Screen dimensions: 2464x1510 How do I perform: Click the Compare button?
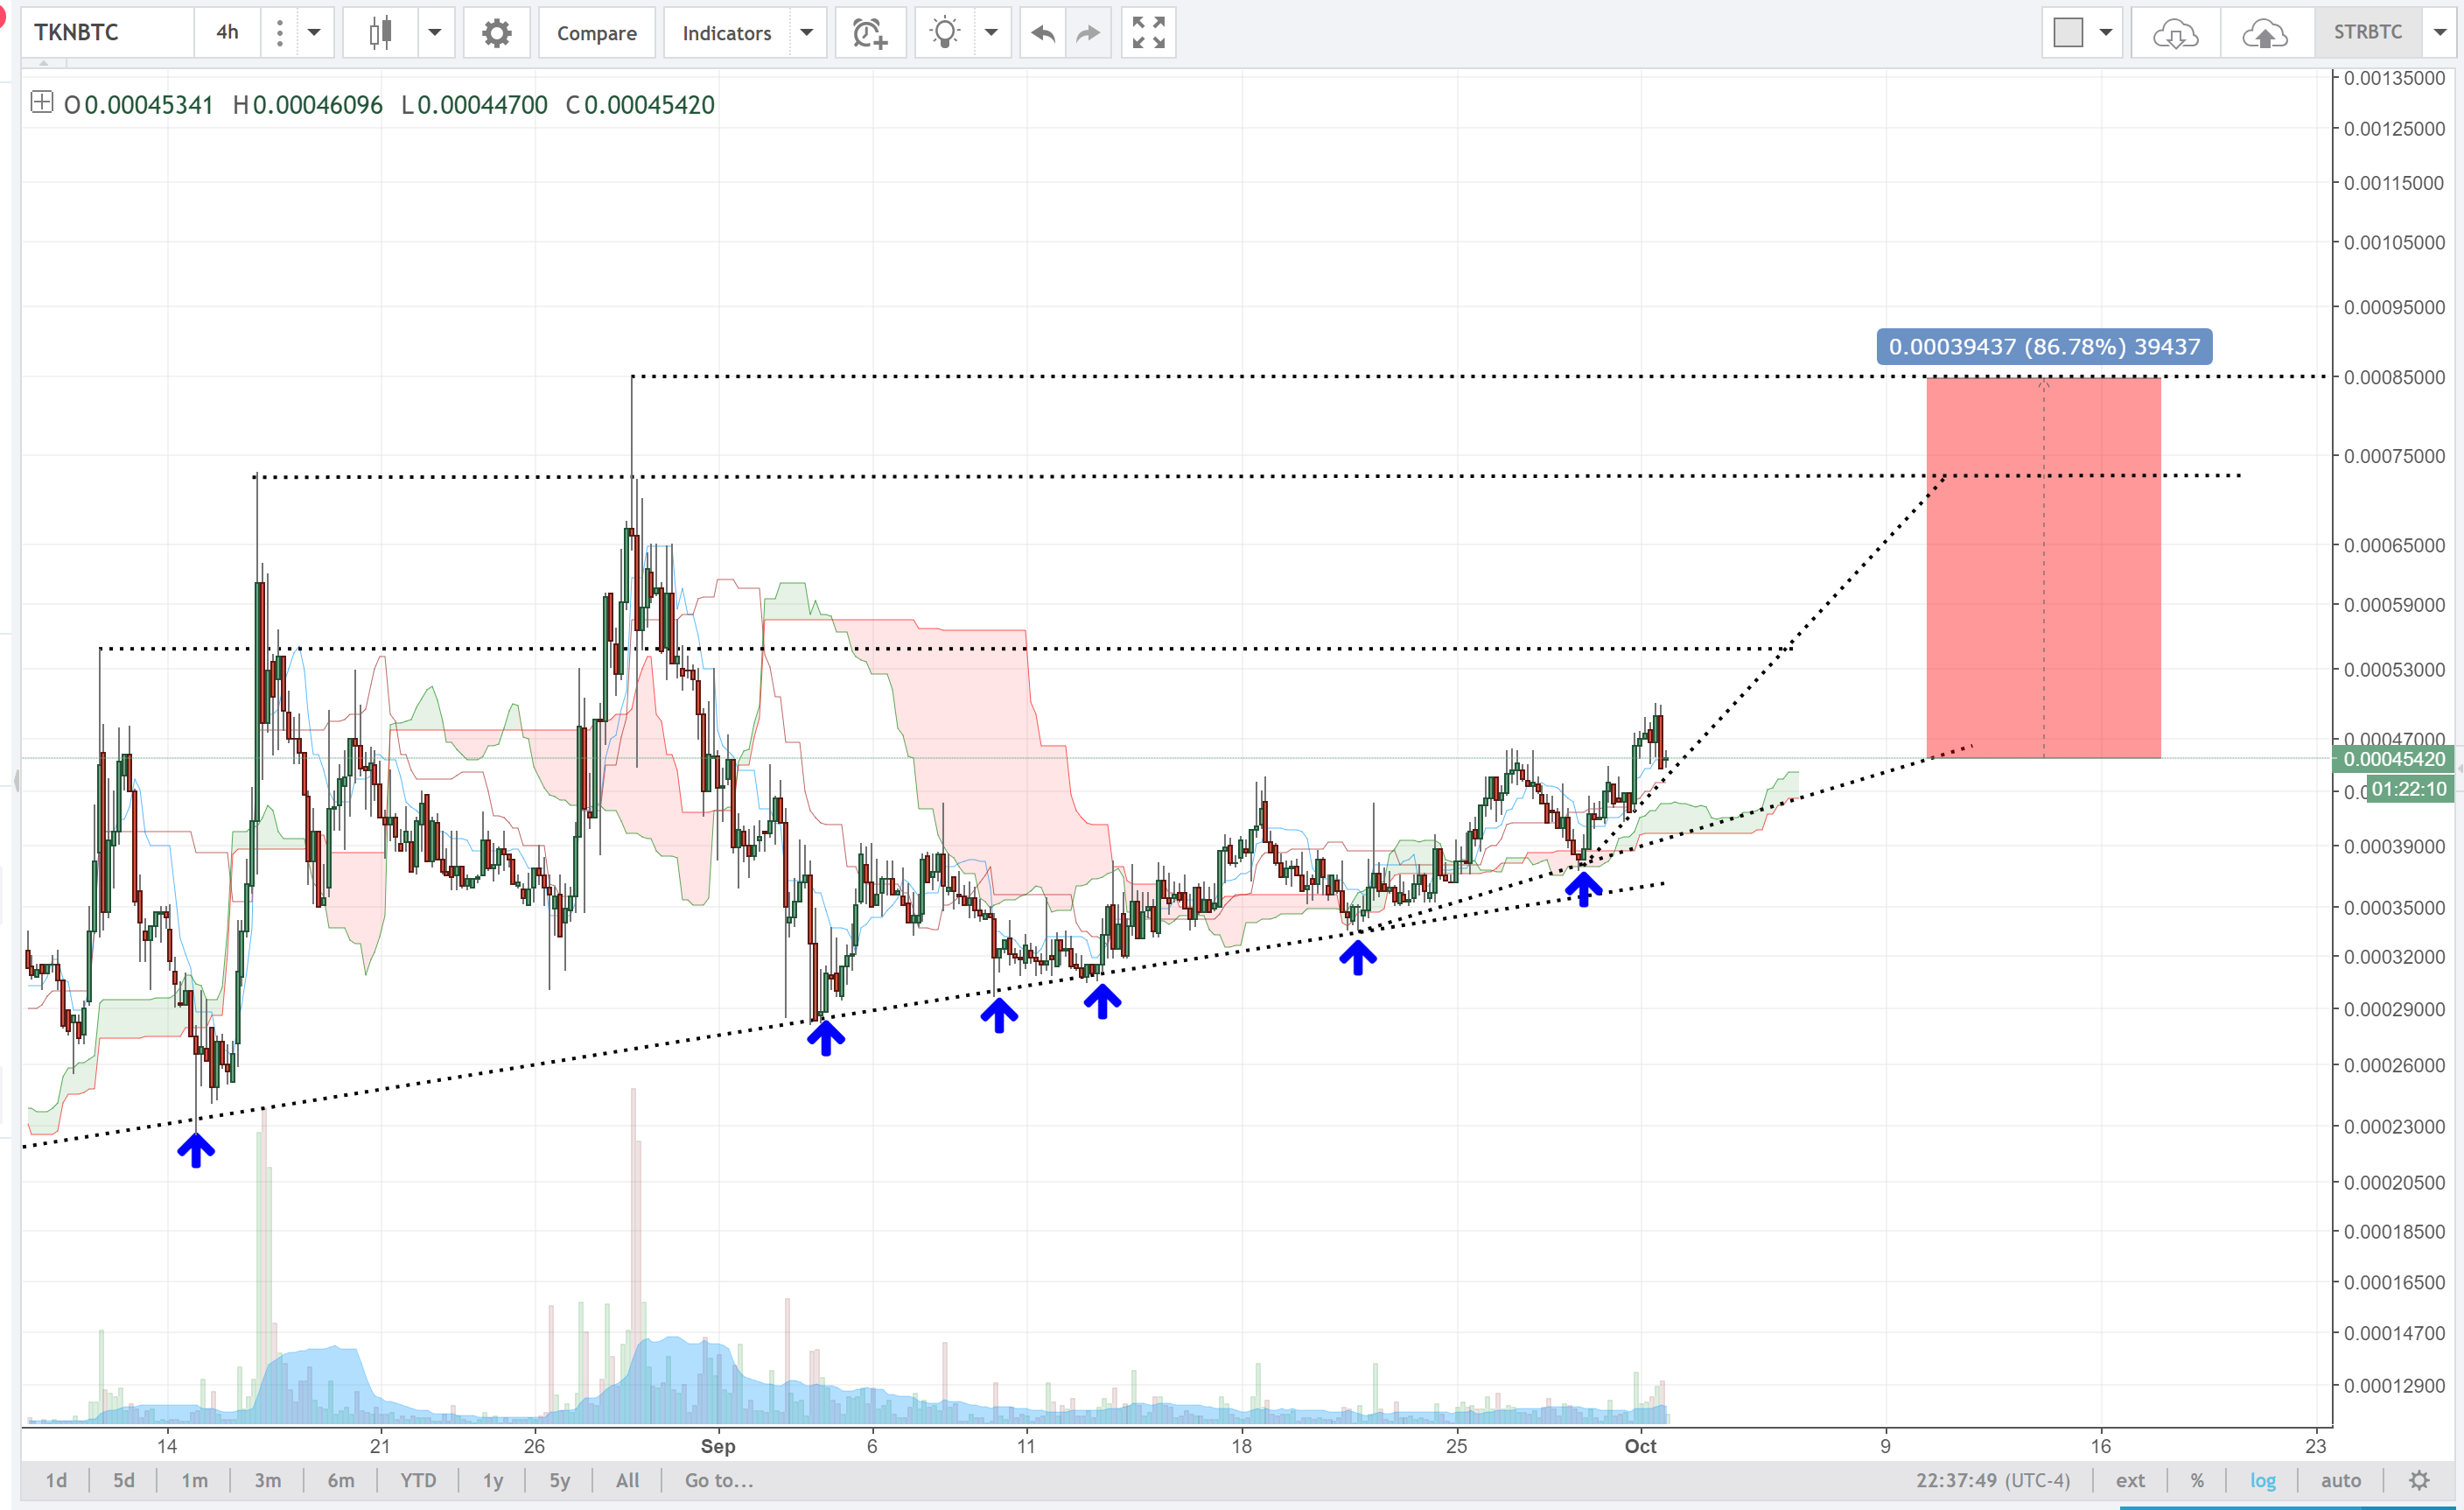tap(596, 32)
